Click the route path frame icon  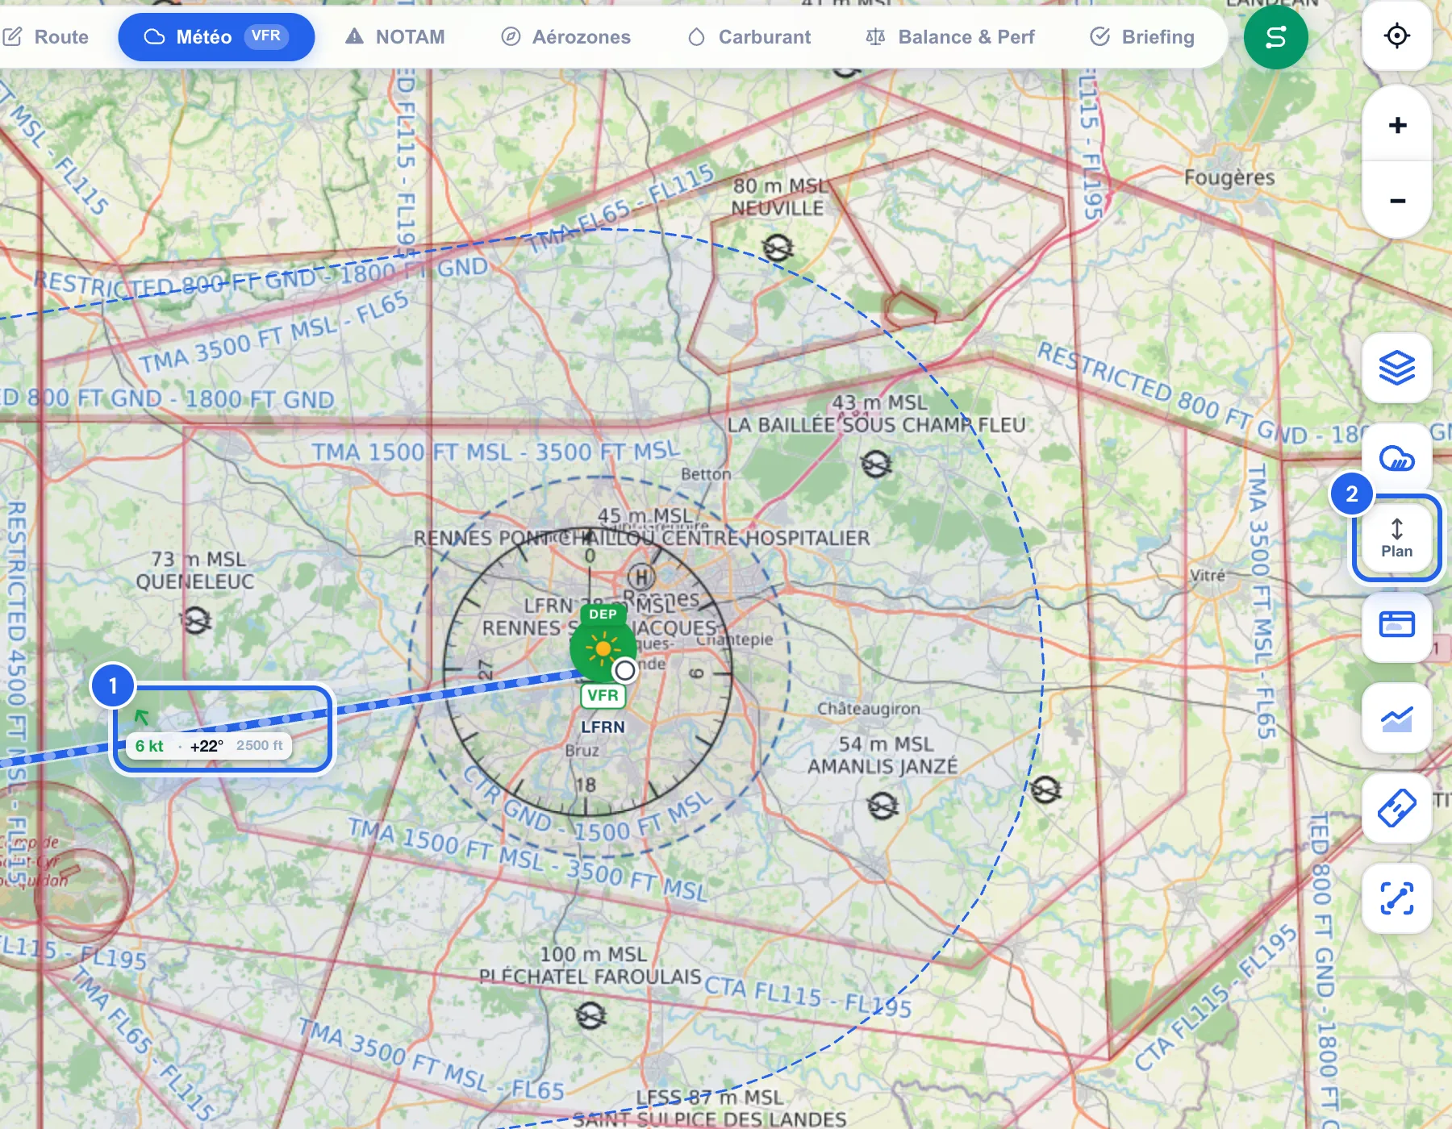[1397, 898]
